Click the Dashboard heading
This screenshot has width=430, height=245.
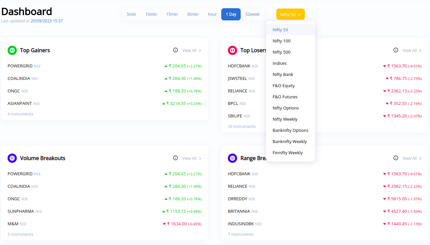tap(27, 12)
